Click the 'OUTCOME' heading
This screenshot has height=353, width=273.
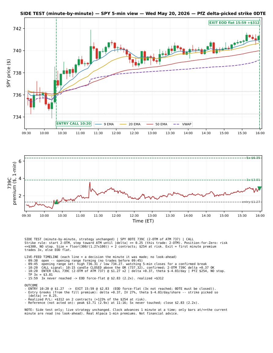click(31, 285)
